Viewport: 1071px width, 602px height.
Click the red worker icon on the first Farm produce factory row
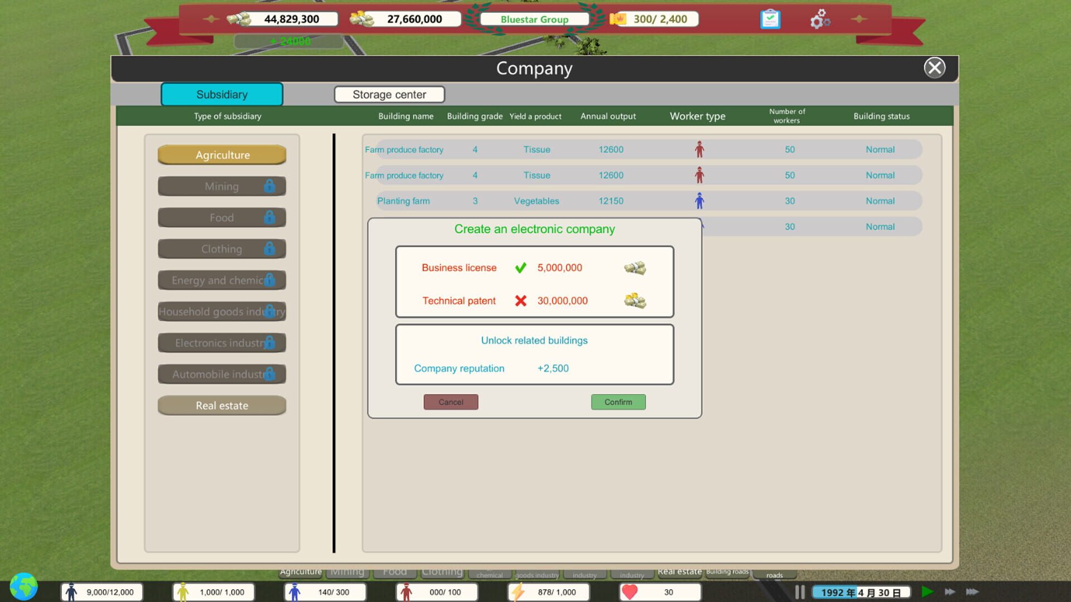pos(699,149)
